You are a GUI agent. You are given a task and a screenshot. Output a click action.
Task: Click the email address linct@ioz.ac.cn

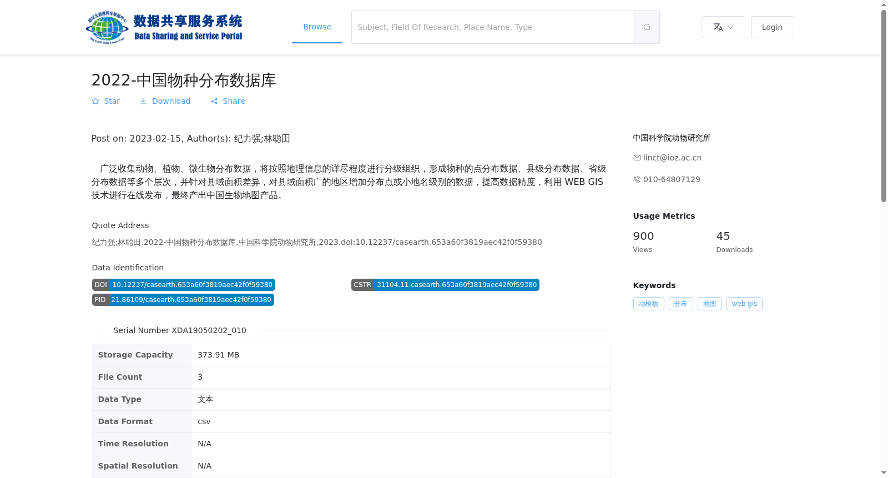pyautogui.click(x=672, y=158)
